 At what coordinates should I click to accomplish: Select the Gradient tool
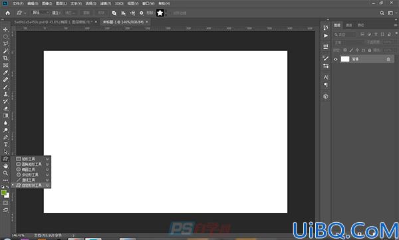click(5, 115)
